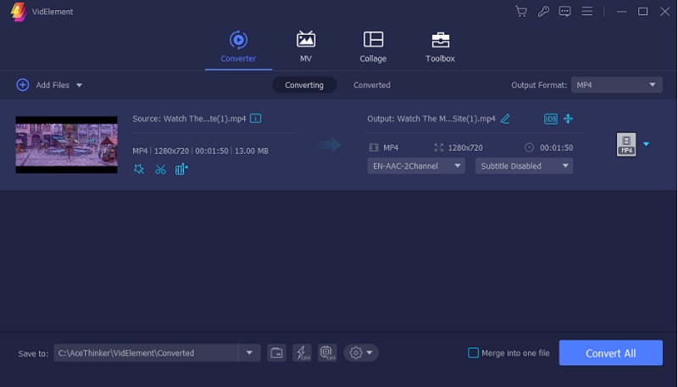The width and height of the screenshot is (678, 387).
Task: Open the Subtitle Disabled dropdown
Action: coord(524,166)
